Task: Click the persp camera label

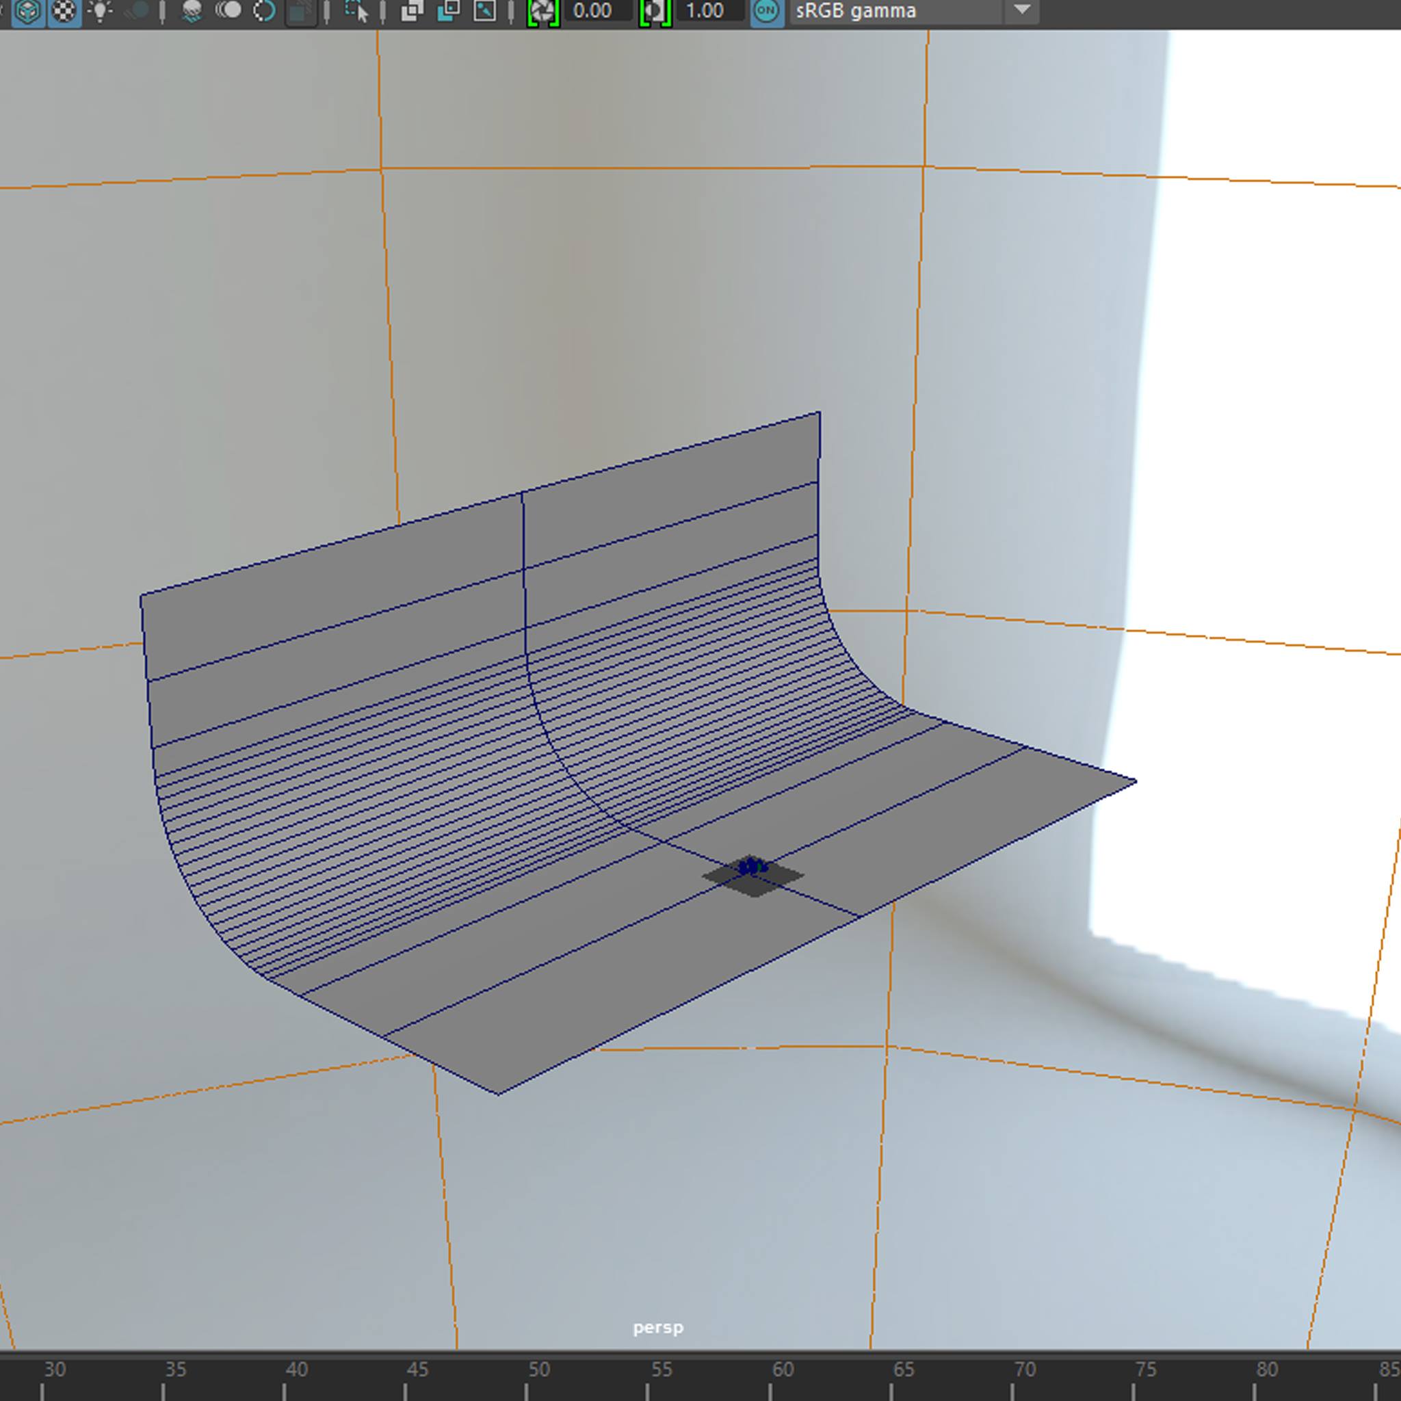Action: tap(657, 1327)
